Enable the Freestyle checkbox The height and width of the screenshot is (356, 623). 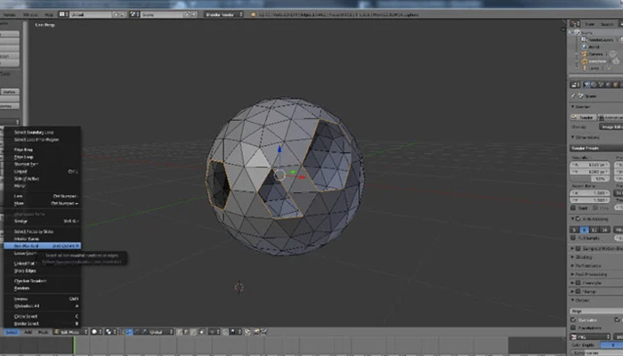click(578, 283)
